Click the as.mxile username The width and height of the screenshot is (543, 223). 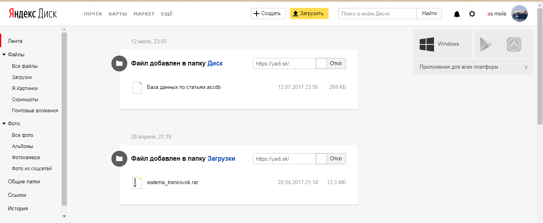point(497,14)
